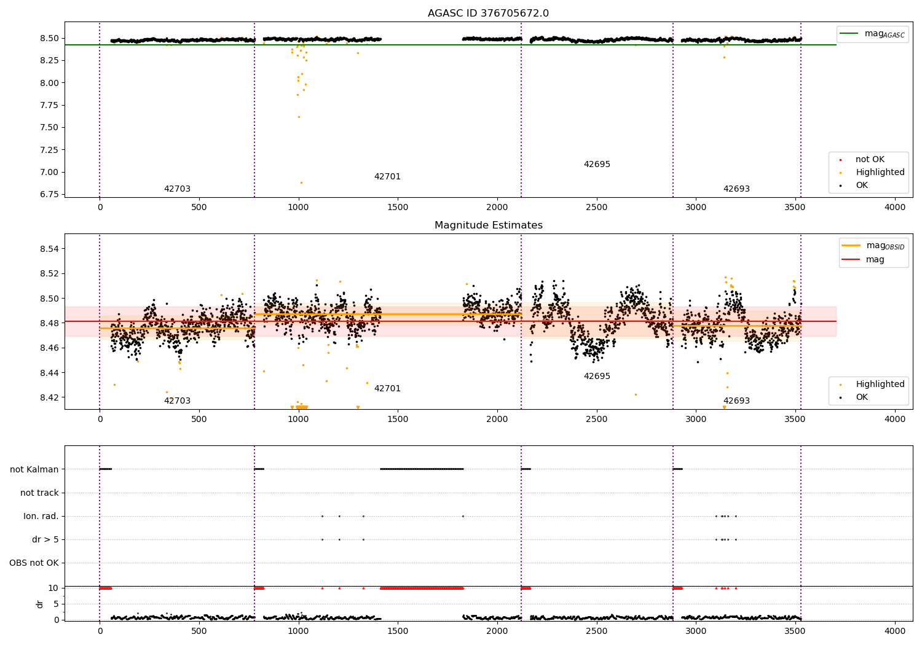This screenshot has width=922, height=645.
Task: Click obsid label 42703 in Magnitude Estimates plot
Action: click(x=177, y=401)
